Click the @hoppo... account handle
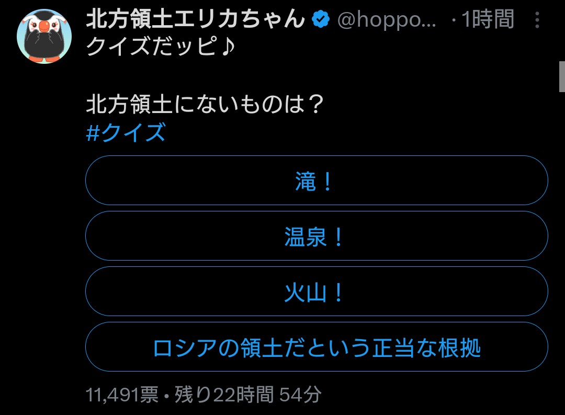Screen dimensions: 565x415 (x=386, y=20)
